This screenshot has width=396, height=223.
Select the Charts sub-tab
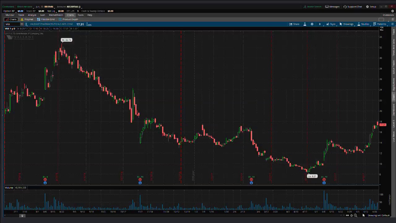point(11,19)
